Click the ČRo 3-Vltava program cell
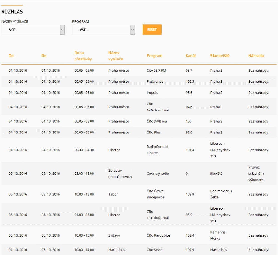 click(x=157, y=121)
